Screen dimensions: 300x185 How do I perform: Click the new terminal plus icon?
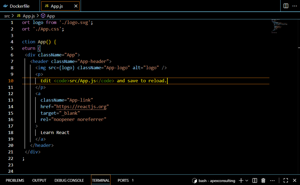[x=241, y=181]
